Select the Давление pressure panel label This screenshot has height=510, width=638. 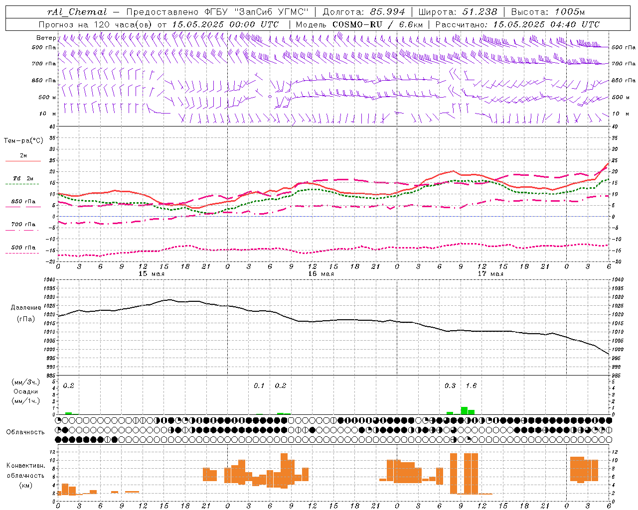pos(26,308)
